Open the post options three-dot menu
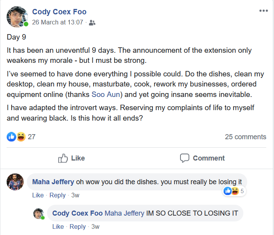Screen dimensions: 274x235 pos(264,10)
